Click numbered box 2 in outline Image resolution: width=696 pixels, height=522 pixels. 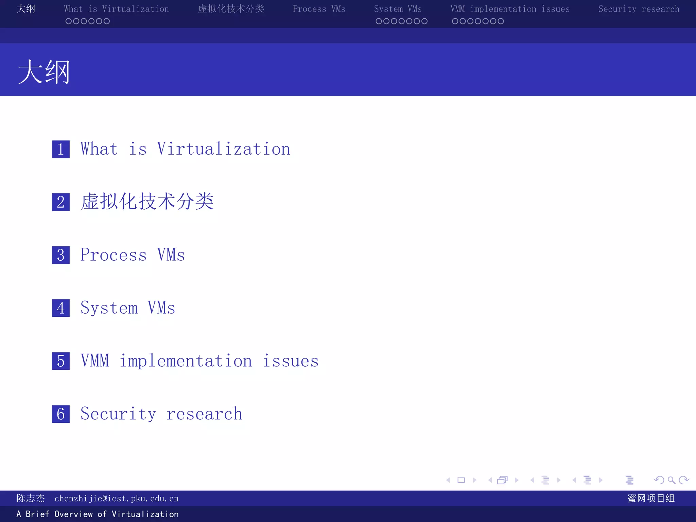(61, 202)
